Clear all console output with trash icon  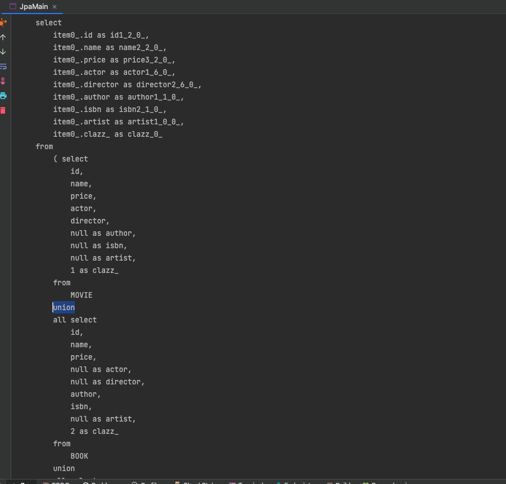coord(3,110)
